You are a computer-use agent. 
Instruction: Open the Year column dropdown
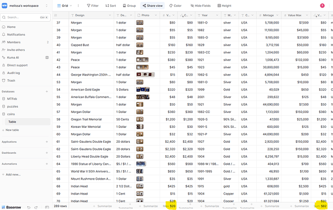click(217, 15)
